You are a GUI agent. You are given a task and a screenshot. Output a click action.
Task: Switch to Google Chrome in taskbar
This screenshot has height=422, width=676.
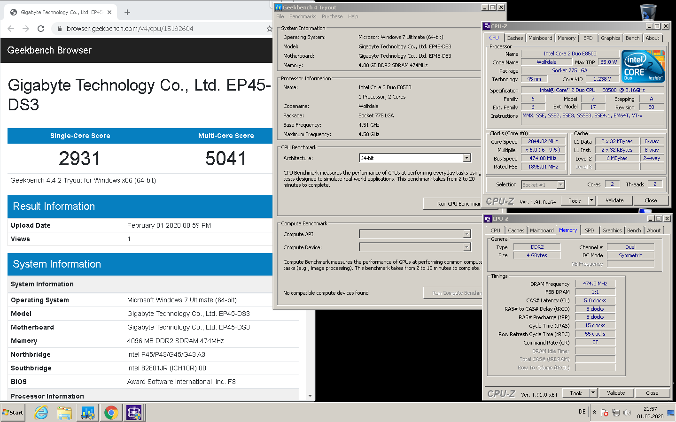coord(111,413)
